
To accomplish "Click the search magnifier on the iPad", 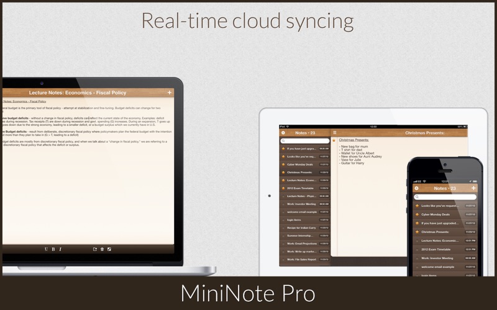I will pyautogui.click(x=283, y=141).
